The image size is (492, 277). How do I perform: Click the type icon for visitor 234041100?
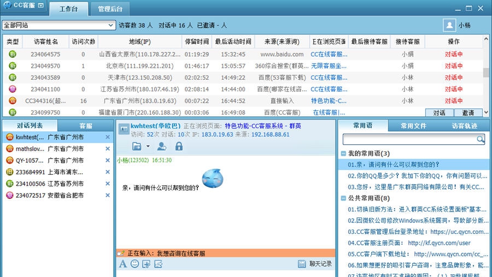coord(13,89)
